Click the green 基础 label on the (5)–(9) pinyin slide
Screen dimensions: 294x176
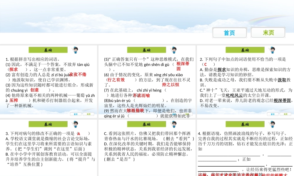tap(146, 50)
